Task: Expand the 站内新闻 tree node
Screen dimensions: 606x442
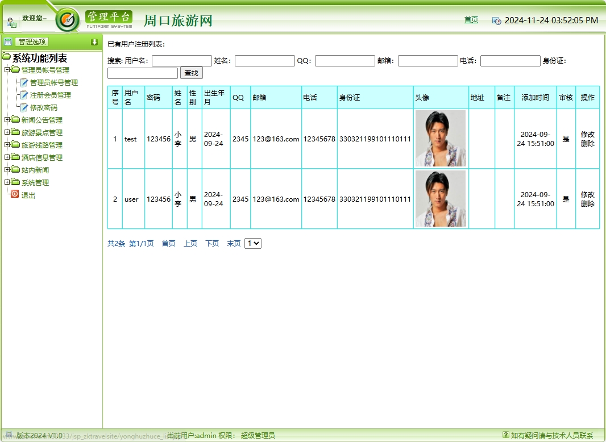Action: click(7, 169)
